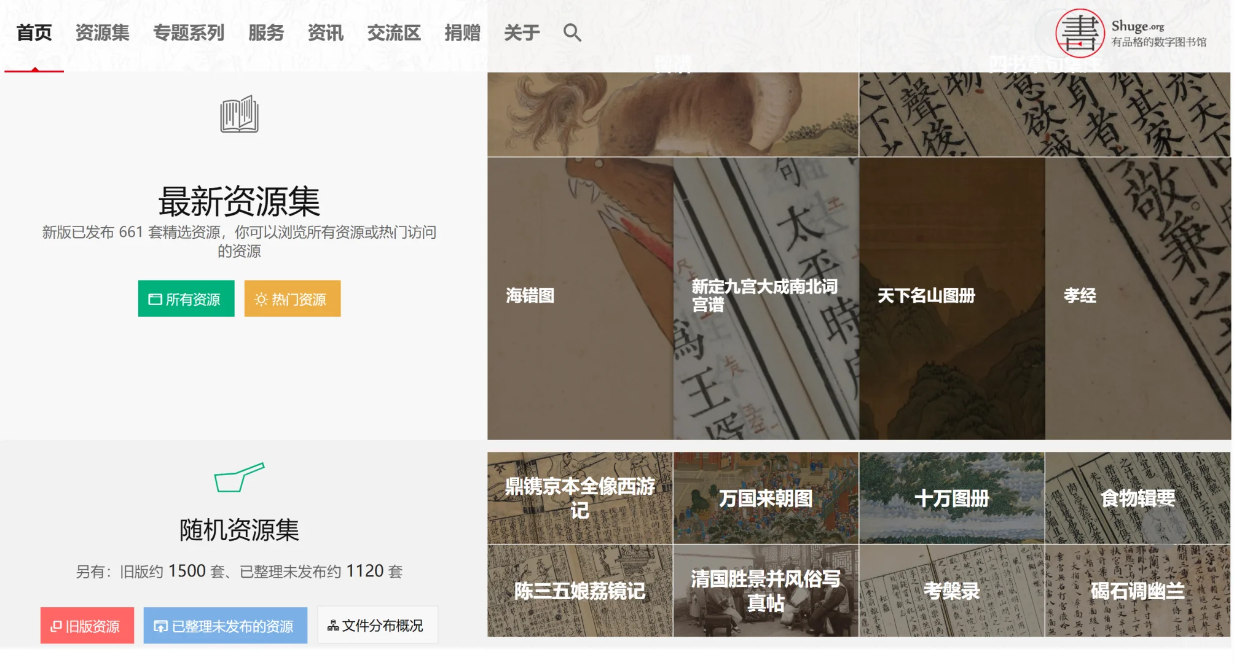Open the 陈三五娘荔镜记 tile
This screenshot has height=663, width=1234.
click(x=580, y=591)
